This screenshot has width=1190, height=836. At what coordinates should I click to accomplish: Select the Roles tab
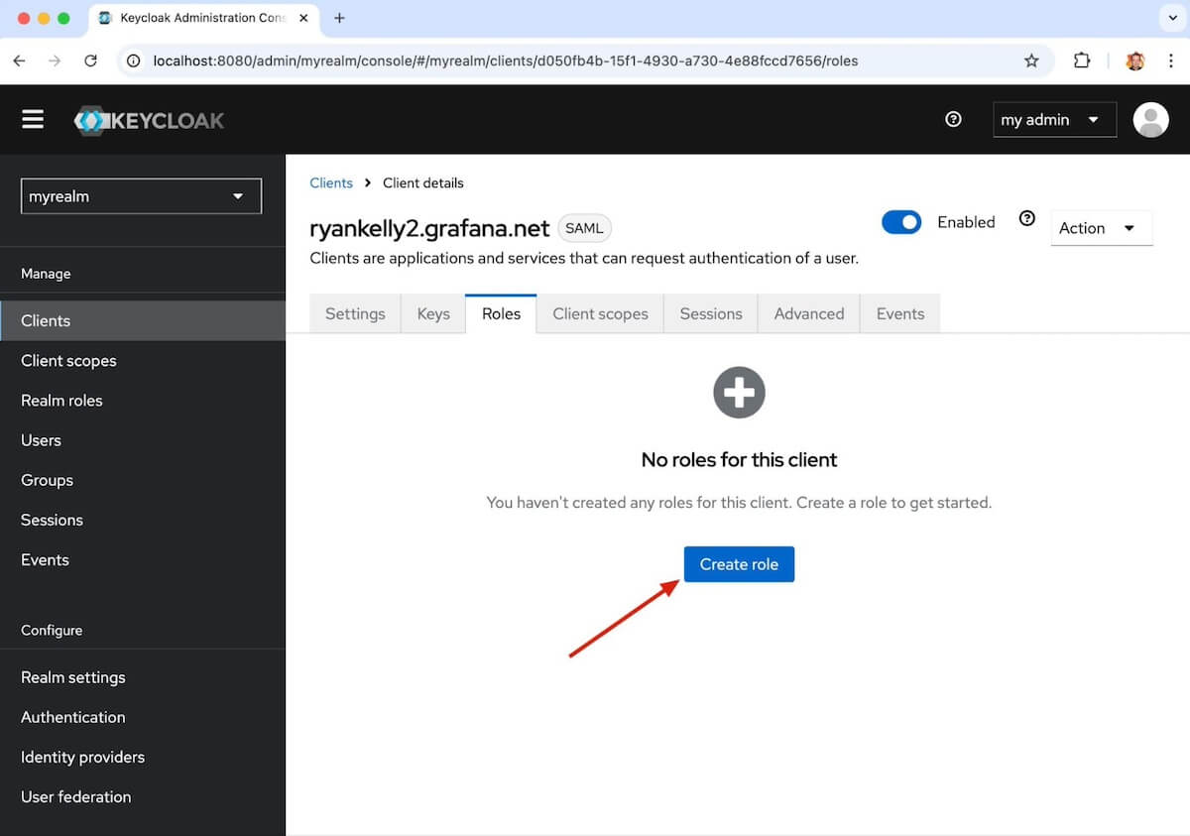(501, 313)
